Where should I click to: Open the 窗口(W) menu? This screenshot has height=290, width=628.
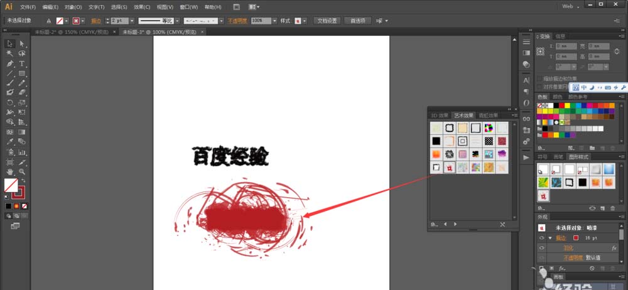tap(189, 7)
